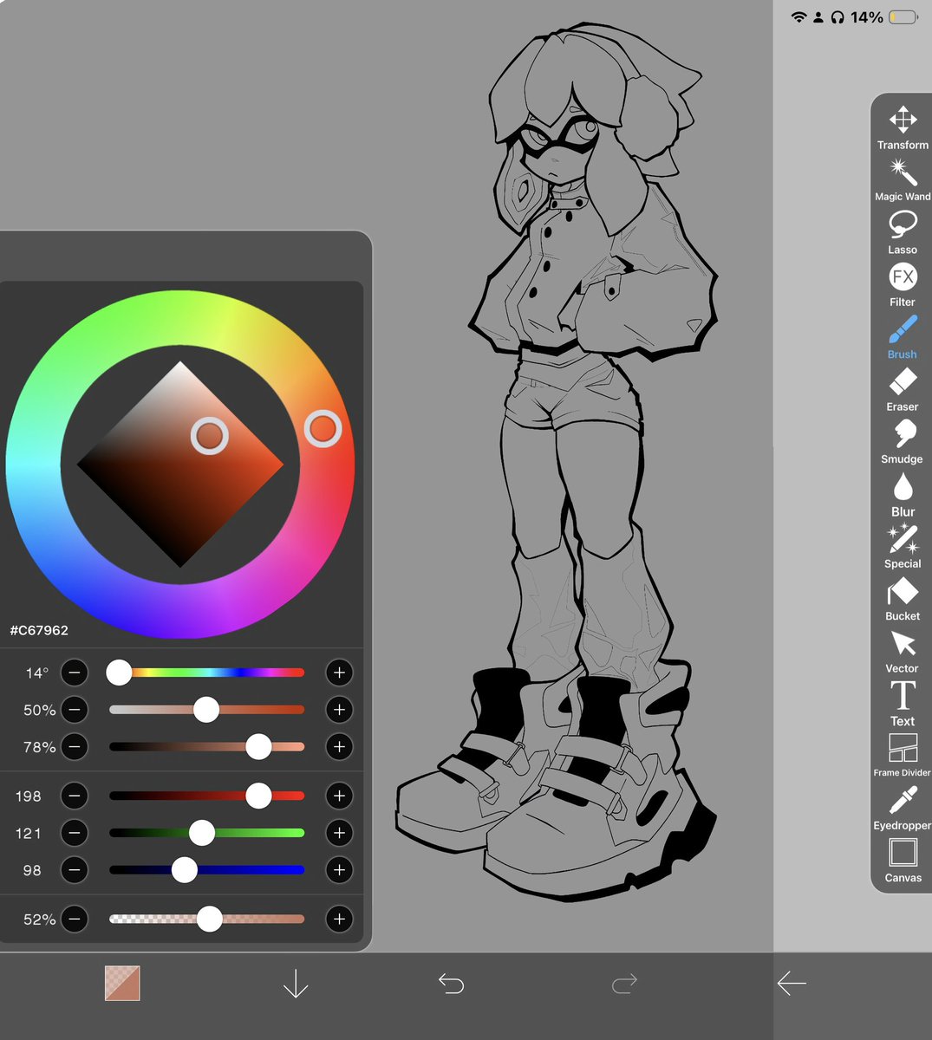
Task: Select the Lasso tool
Action: pos(903,231)
